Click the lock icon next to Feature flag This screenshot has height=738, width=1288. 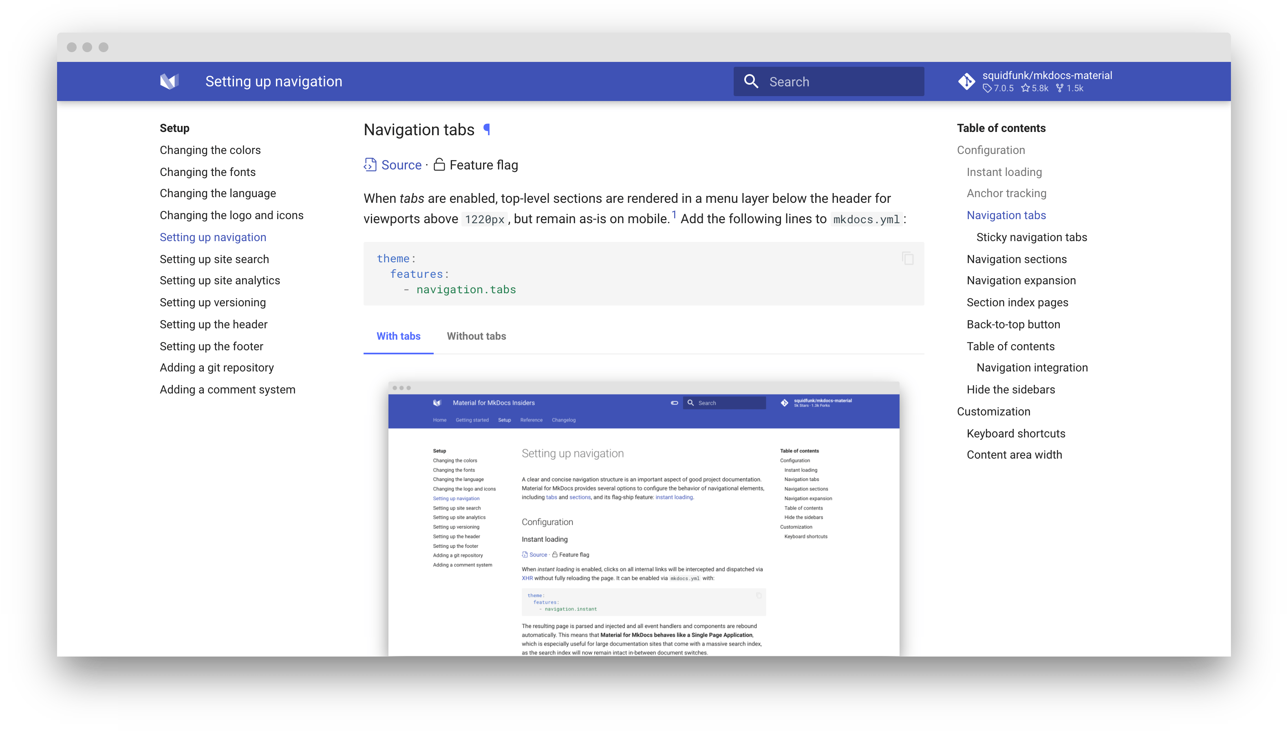(x=439, y=165)
